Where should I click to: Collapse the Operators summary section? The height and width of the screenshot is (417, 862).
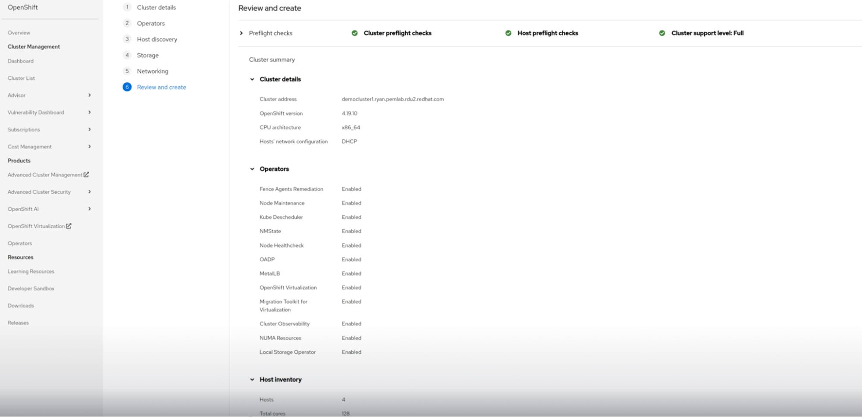[x=252, y=169]
